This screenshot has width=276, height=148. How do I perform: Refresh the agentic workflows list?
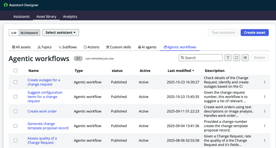click(237, 57)
